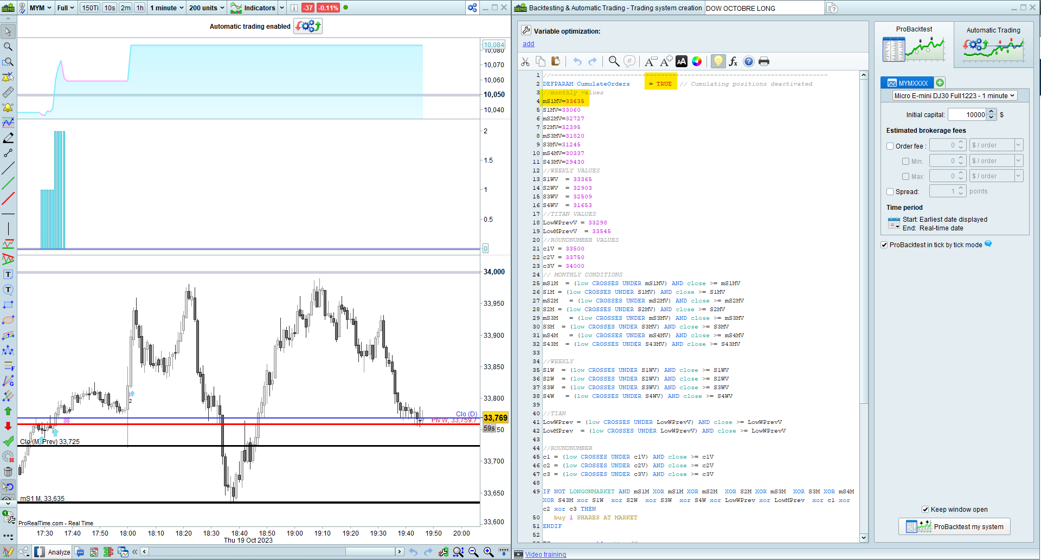This screenshot has height=560, width=1041.
Task: Open the 1 minute timeframe dropdown
Action: click(x=166, y=8)
